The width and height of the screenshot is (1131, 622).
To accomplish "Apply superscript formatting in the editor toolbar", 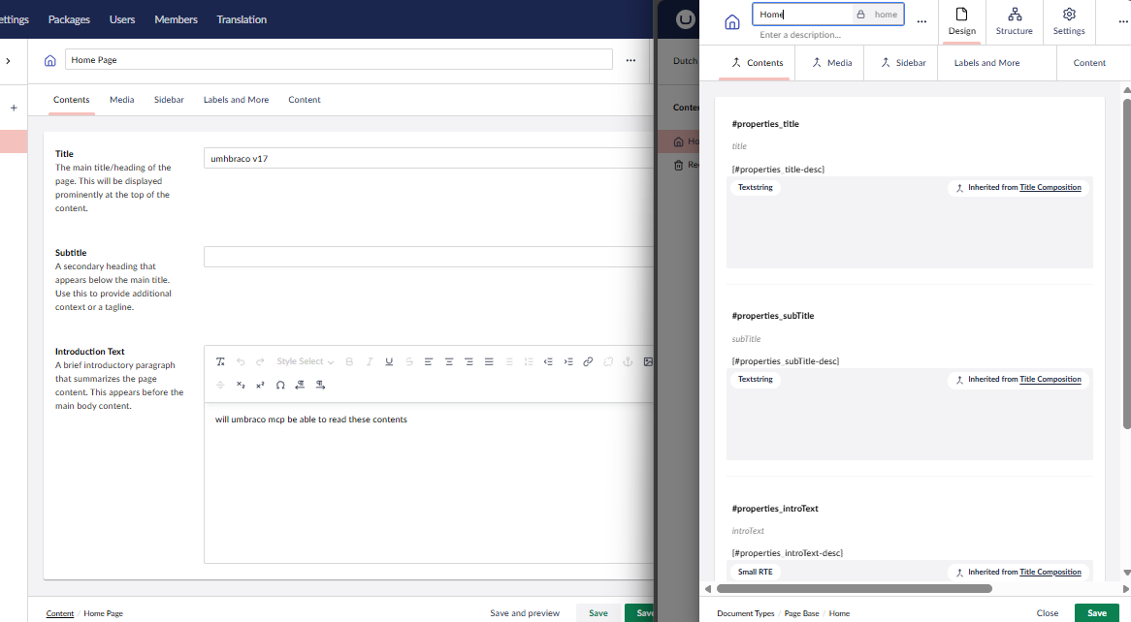I will pos(259,385).
